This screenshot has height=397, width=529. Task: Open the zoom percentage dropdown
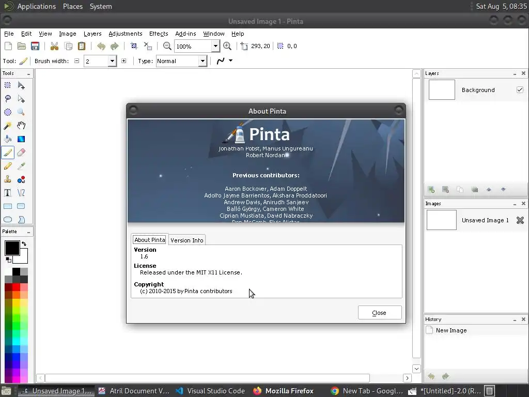(215, 46)
